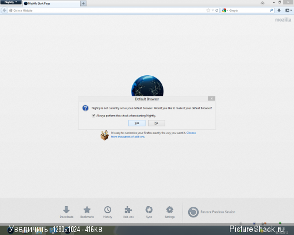Click the search magnifier icon
The height and width of the screenshot is (235, 294).
(x=271, y=11)
